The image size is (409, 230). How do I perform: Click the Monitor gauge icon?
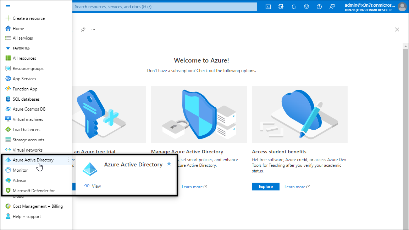8,170
